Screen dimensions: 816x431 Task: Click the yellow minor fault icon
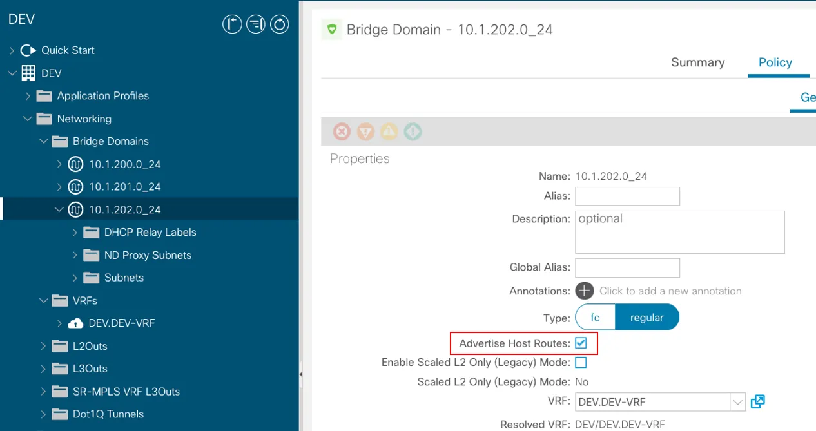click(389, 132)
